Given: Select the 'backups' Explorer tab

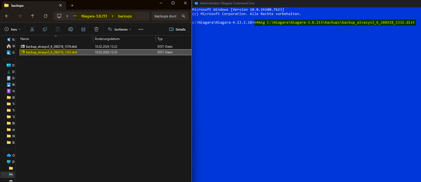Looking at the screenshot, I should pyautogui.click(x=34, y=5).
